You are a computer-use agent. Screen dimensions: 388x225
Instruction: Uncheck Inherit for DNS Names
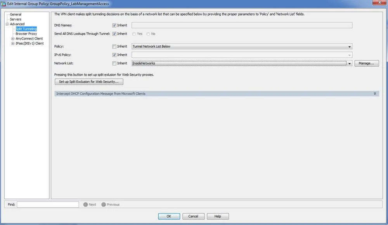pyautogui.click(x=114, y=25)
